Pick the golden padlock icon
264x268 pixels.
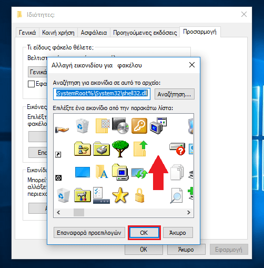pyautogui.click(x=139, y=195)
